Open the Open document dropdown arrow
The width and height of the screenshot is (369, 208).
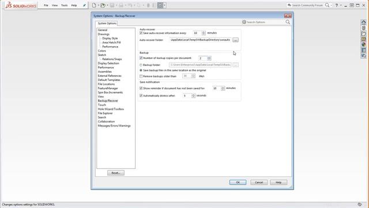tap(108, 5)
